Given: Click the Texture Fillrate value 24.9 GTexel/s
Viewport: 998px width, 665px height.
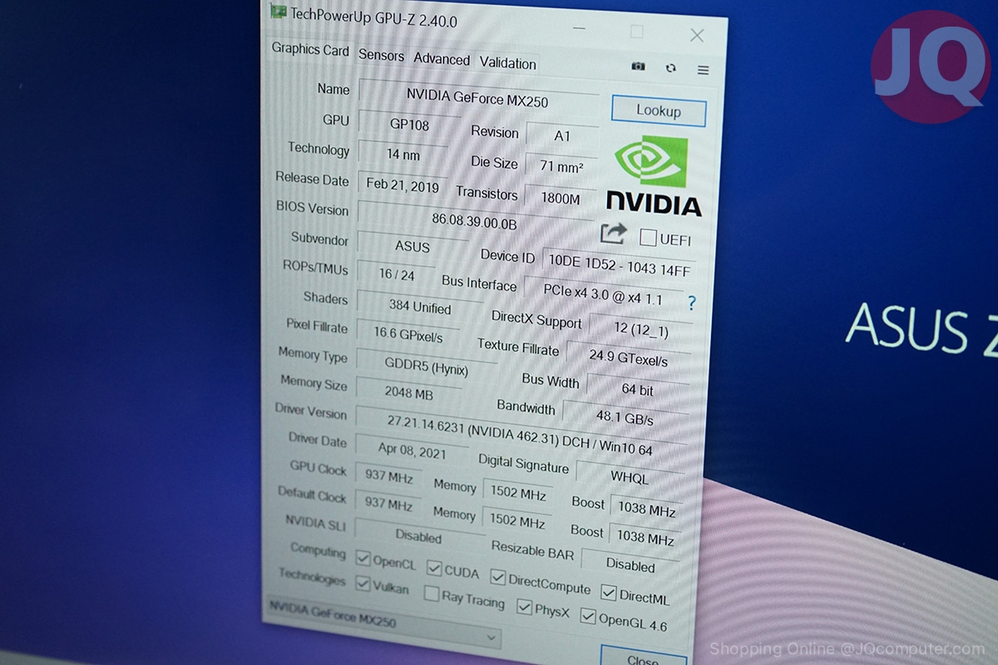Looking at the screenshot, I should [628, 359].
